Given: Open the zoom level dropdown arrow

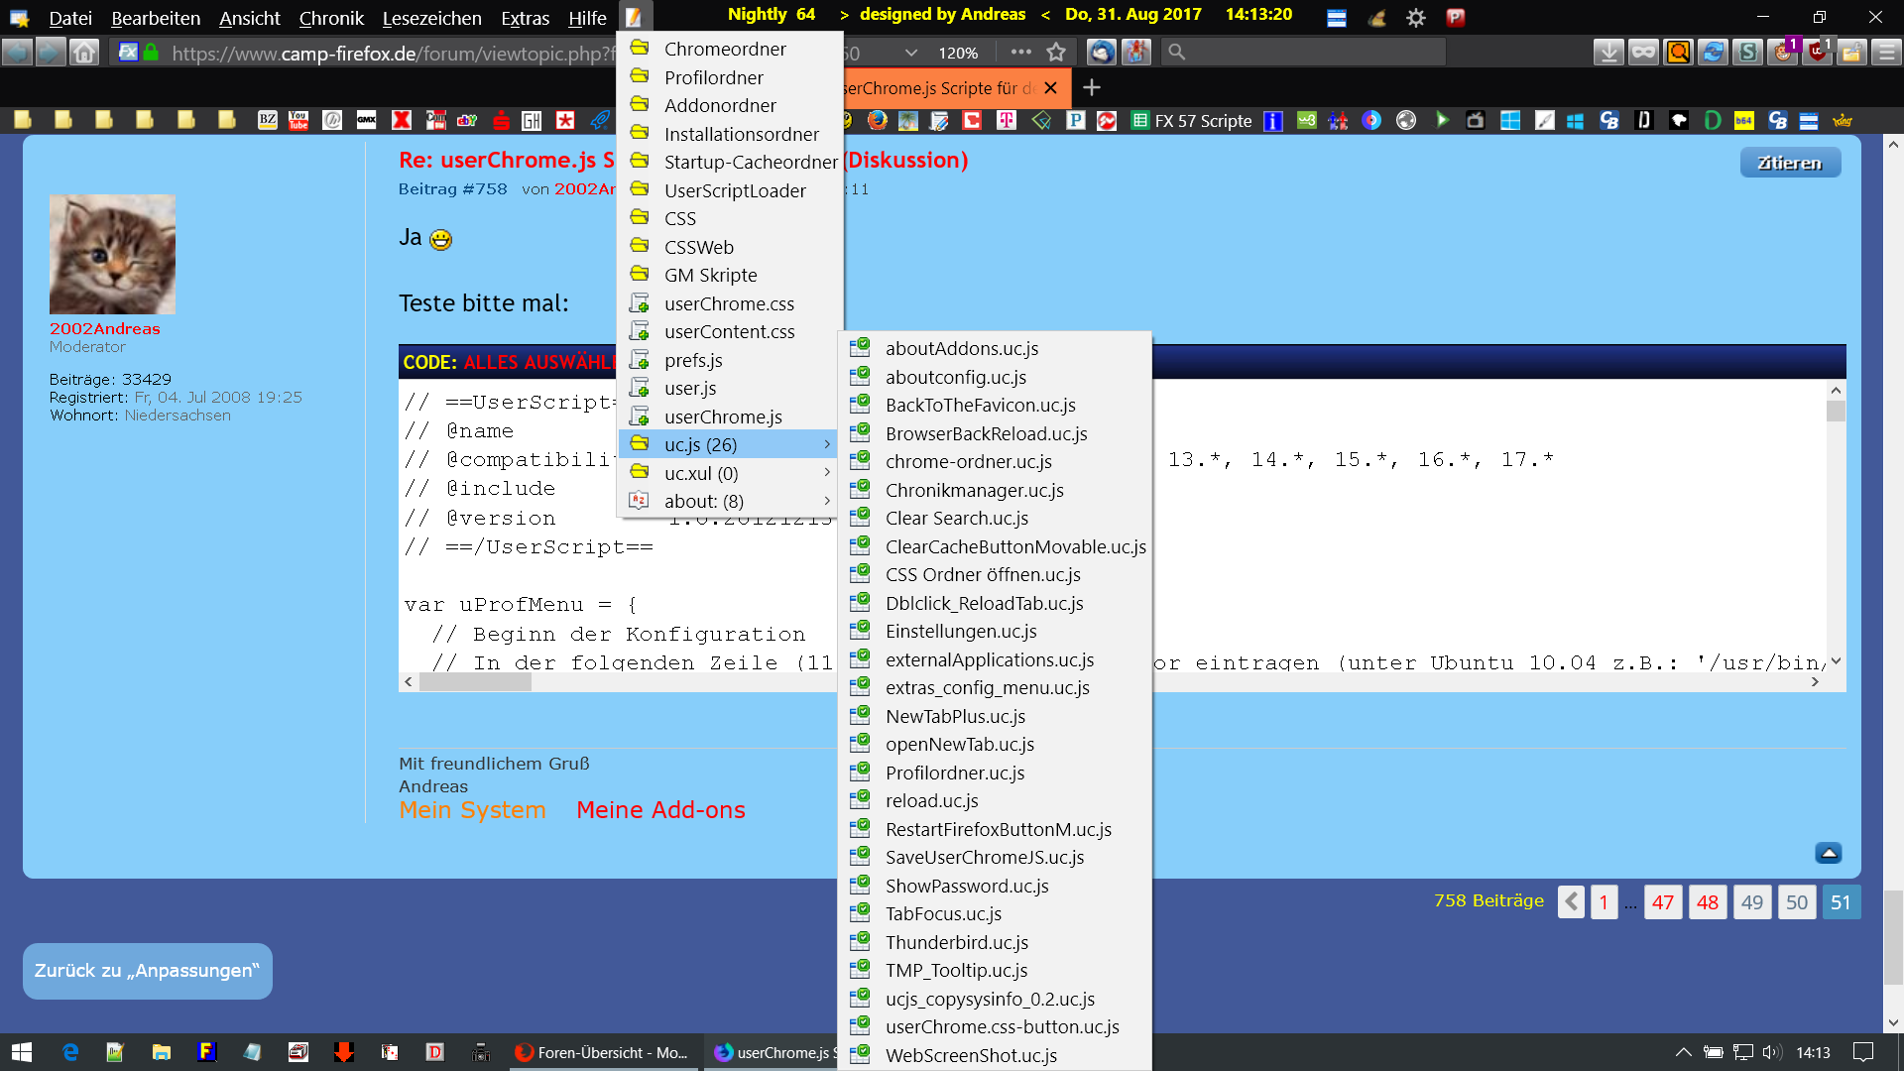Looking at the screenshot, I should pos(910,53).
